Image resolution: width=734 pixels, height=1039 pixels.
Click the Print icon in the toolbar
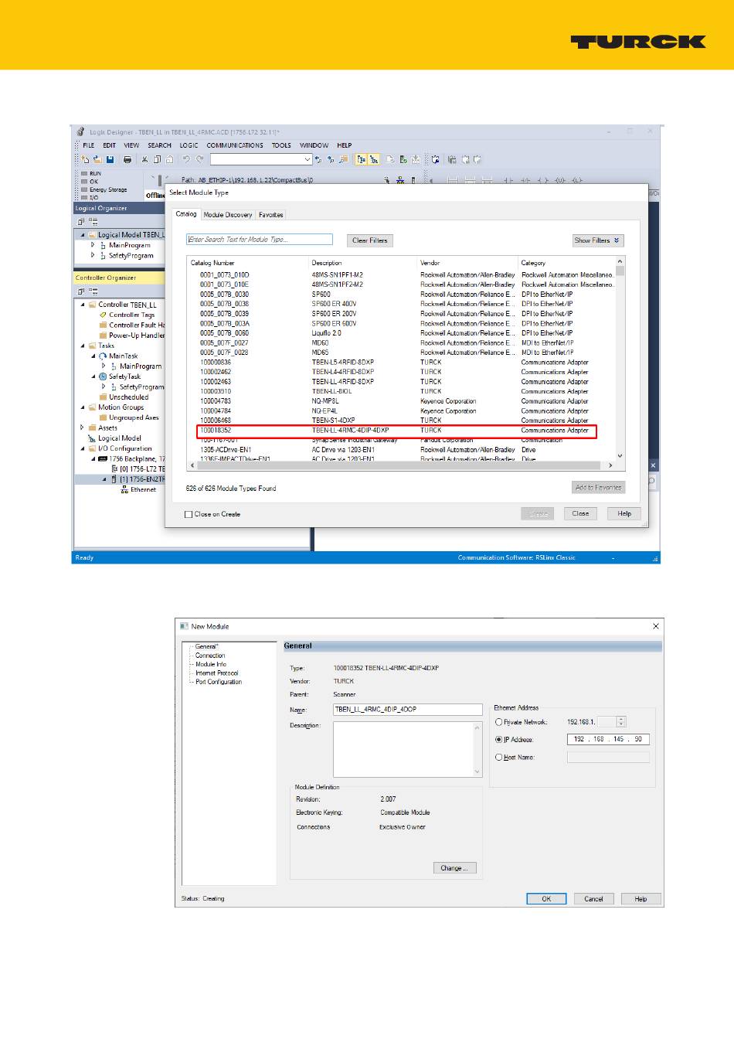point(127,159)
